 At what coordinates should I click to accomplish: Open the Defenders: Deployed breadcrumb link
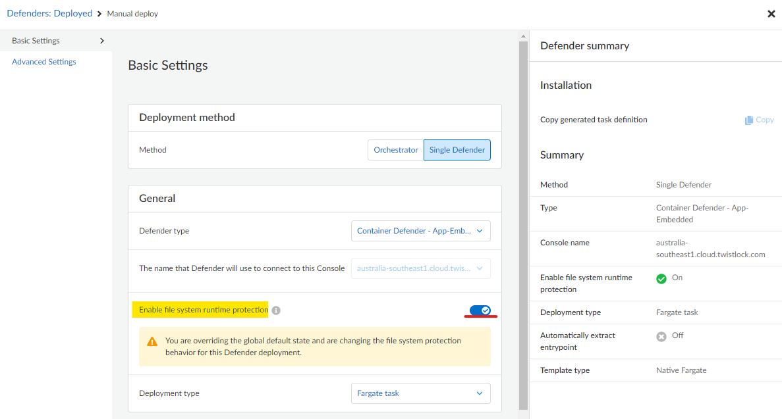click(x=49, y=13)
